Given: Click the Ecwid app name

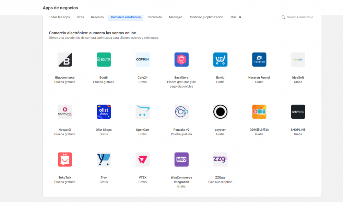Looking at the screenshot, I should (x=220, y=78).
